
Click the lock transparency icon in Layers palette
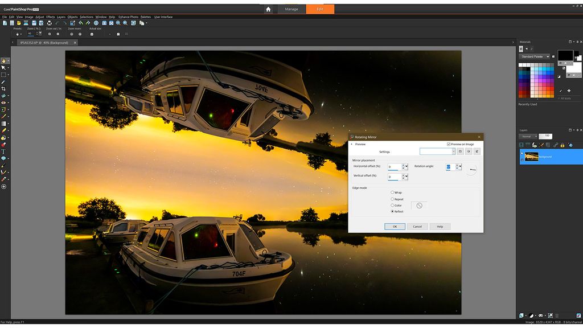point(563,145)
